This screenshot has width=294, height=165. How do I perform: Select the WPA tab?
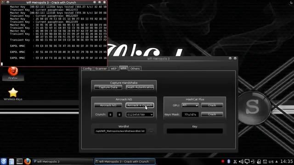click(124, 68)
